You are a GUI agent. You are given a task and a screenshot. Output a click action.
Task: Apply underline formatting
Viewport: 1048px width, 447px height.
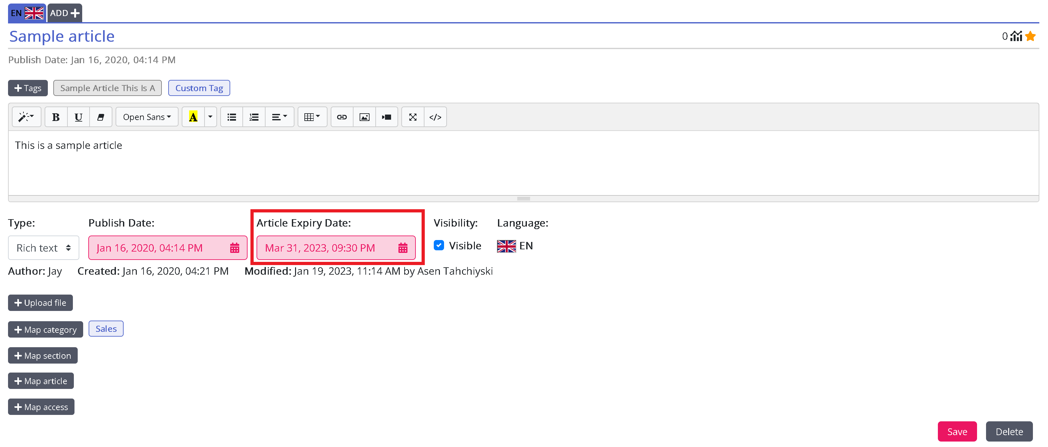pos(78,117)
